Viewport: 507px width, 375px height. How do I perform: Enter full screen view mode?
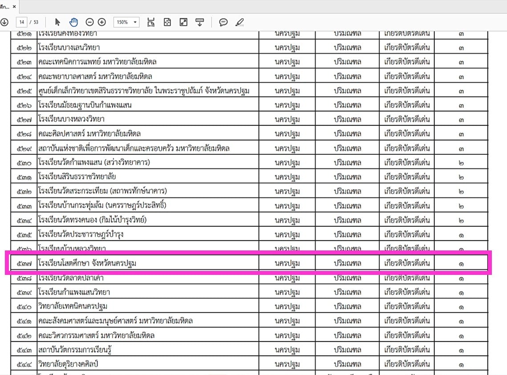point(183,22)
